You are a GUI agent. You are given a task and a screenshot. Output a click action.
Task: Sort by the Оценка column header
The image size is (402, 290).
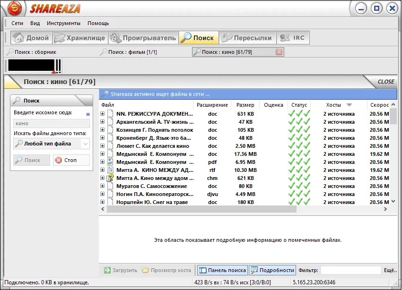pyautogui.click(x=273, y=105)
